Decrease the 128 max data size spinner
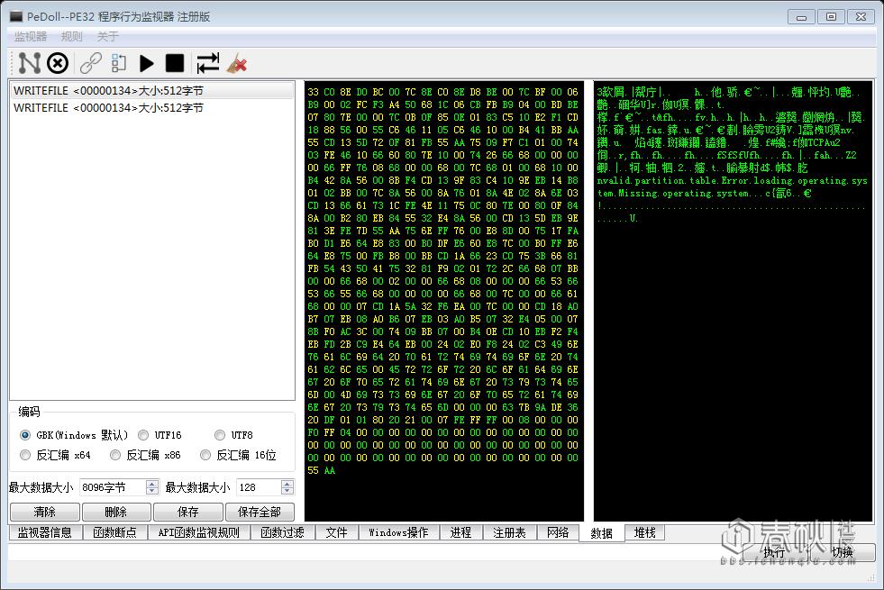Viewport: 884px width, 590px height. click(x=287, y=491)
